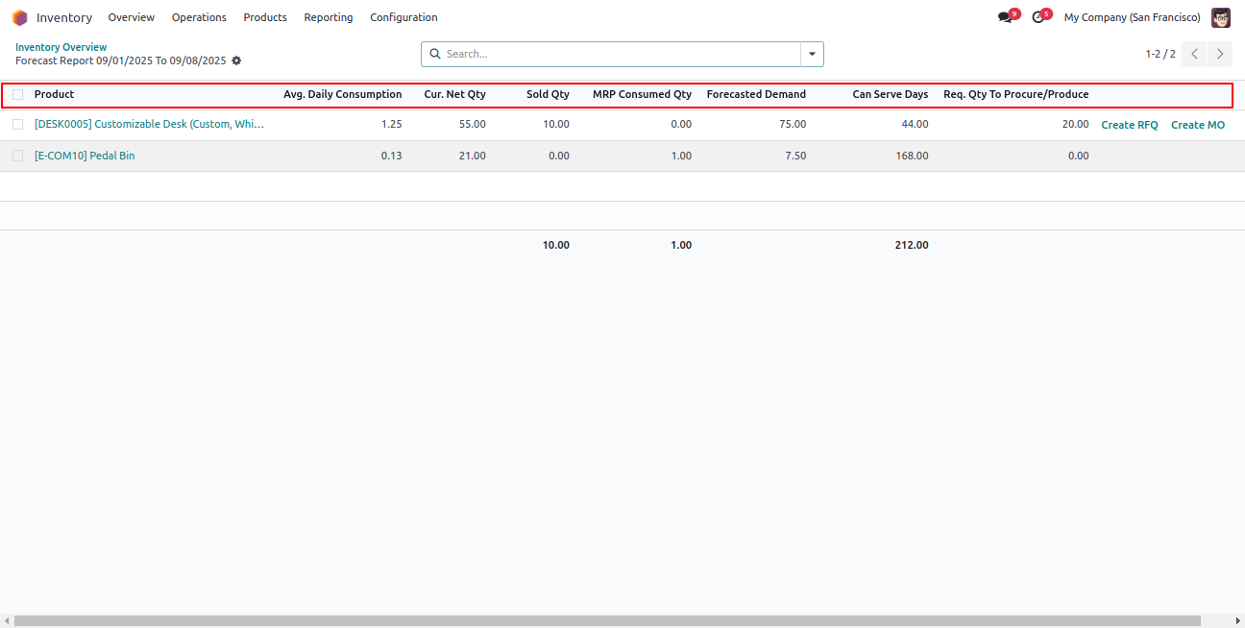Click the 7.50 forecasted demand value
The image size is (1245, 628).
pos(795,156)
